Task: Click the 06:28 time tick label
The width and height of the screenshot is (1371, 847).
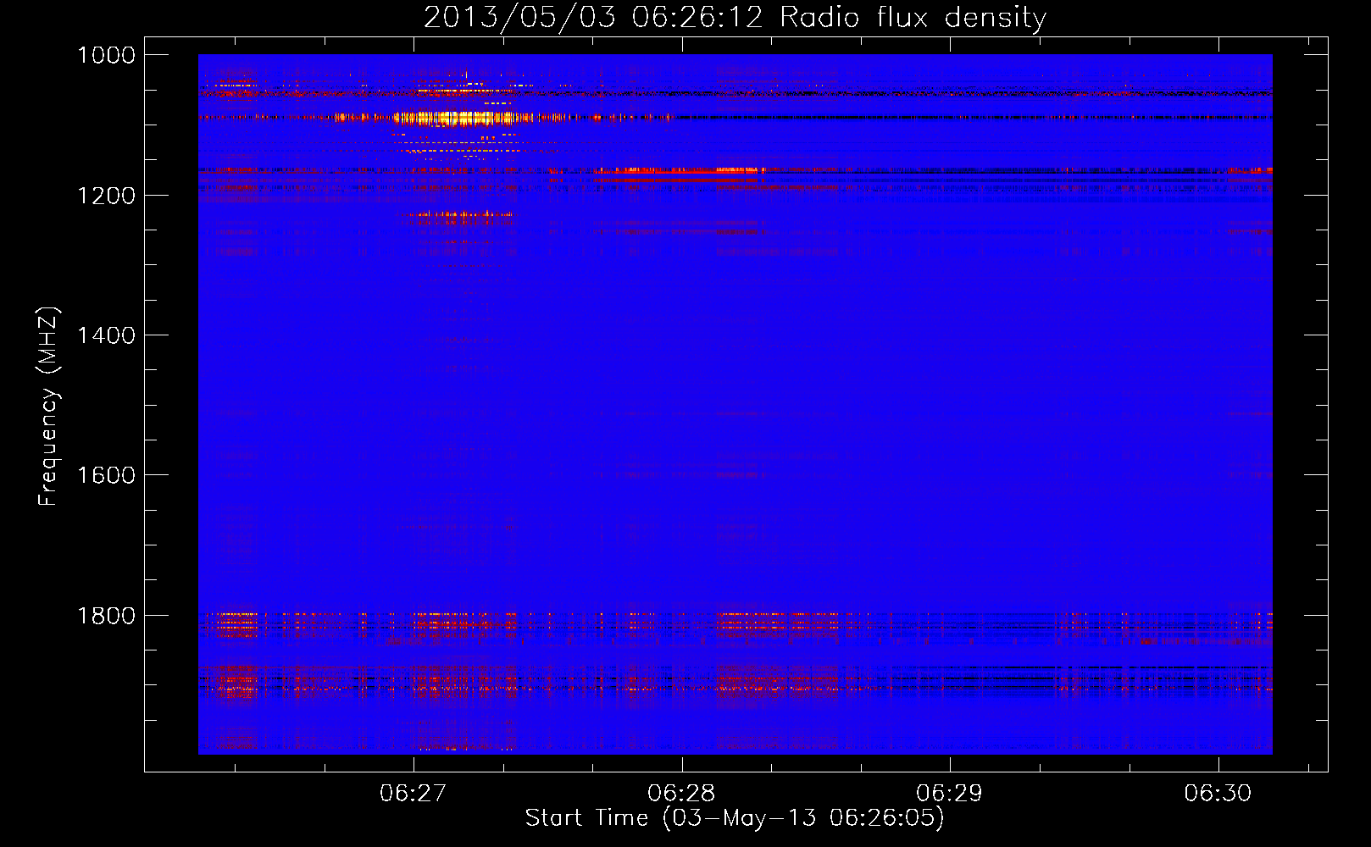Action: pos(681,793)
